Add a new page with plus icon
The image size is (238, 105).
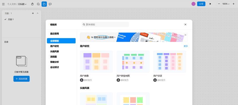[x=33, y=13]
